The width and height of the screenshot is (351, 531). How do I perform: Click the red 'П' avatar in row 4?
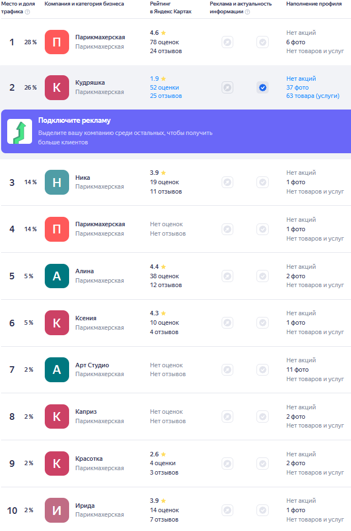57,229
